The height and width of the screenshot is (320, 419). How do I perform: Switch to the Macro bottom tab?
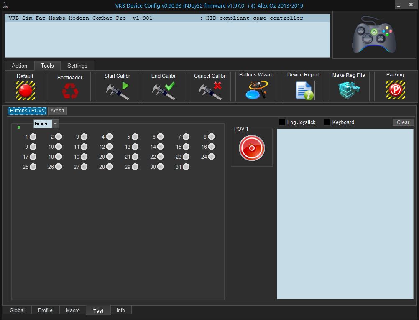tap(73, 310)
